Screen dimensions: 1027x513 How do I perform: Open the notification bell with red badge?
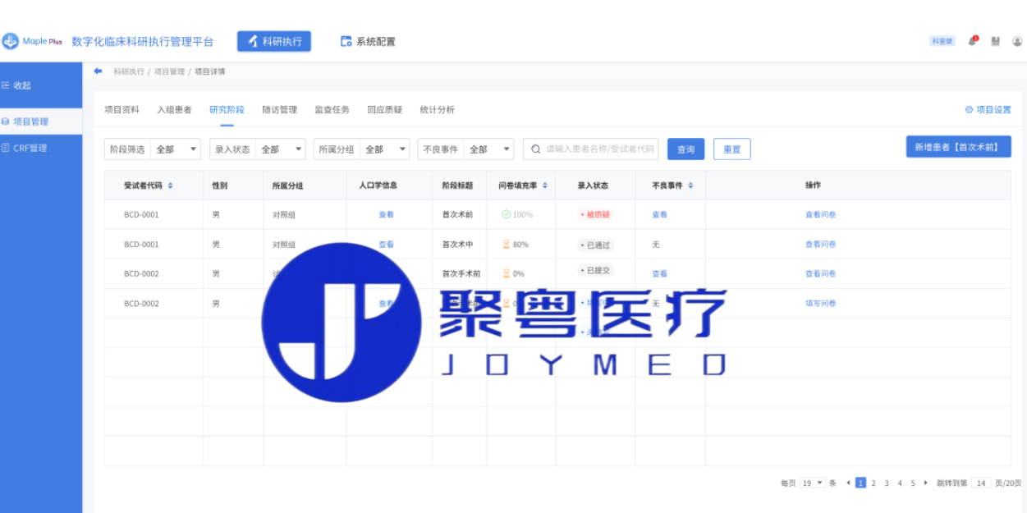point(973,41)
